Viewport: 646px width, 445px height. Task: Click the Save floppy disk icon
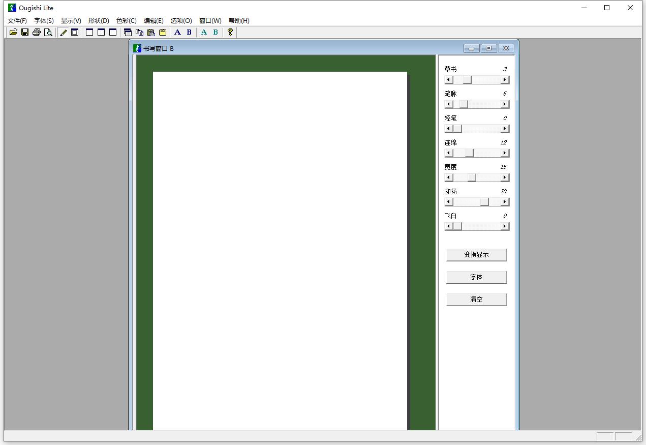[x=25, y=33]
